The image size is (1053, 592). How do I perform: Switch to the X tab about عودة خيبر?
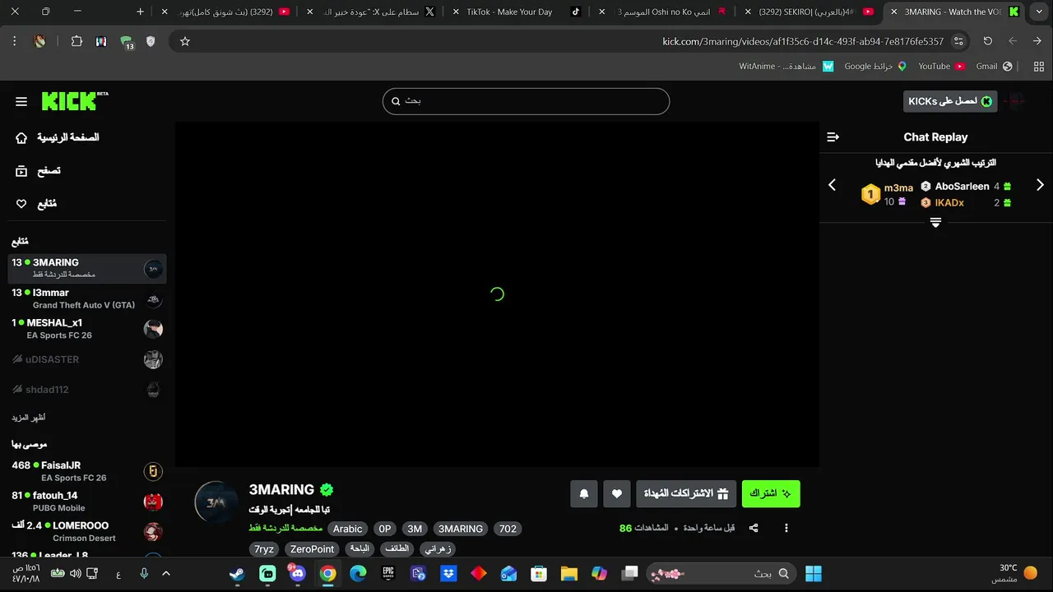tap(372, 12)
